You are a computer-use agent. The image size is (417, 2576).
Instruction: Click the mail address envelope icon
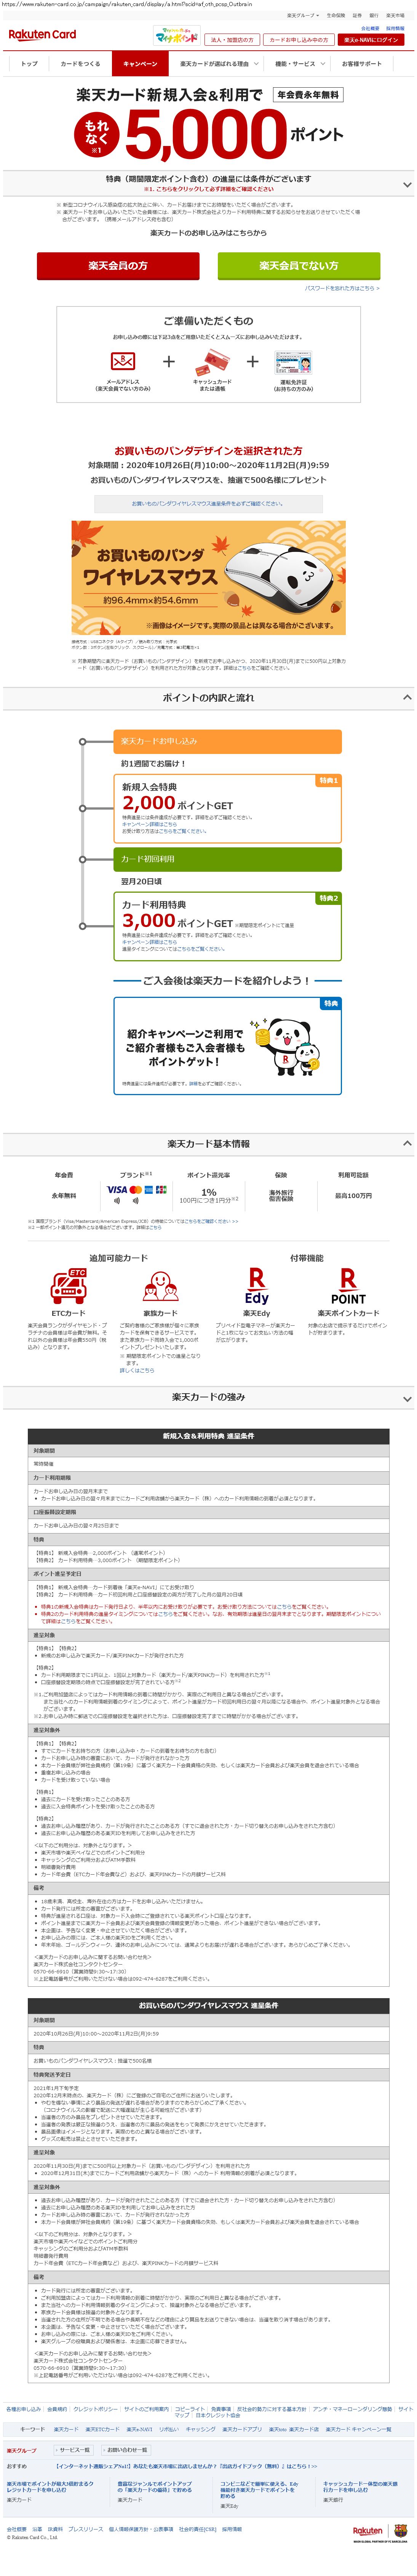(123, 361)
